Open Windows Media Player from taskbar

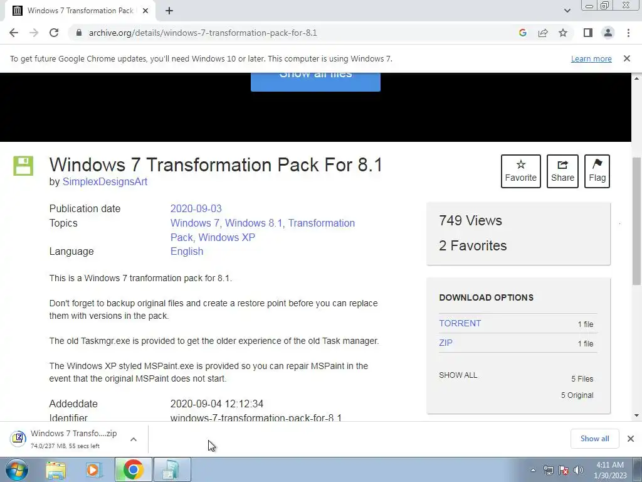[94, 469]
